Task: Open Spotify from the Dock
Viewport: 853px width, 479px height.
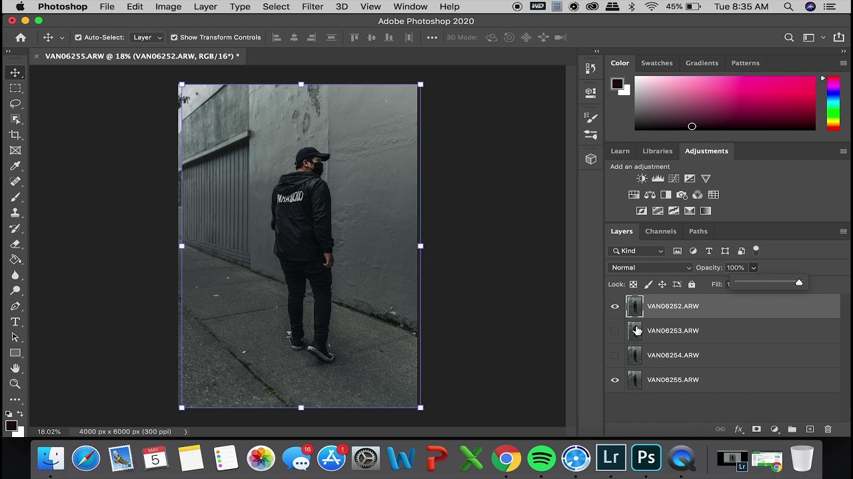Action: point(541,458)
